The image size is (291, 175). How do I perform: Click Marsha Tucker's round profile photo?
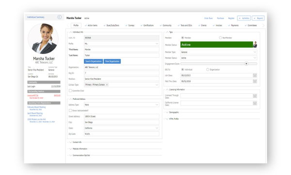coord(43,39)
